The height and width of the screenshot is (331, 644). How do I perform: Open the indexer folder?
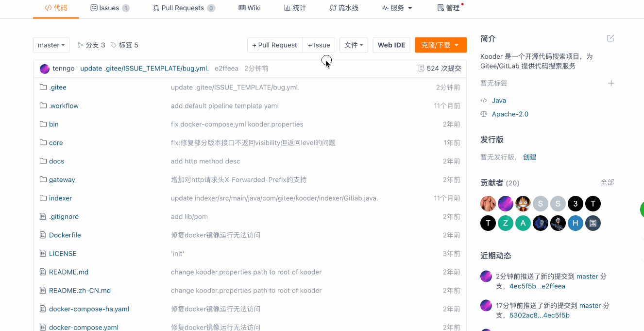60,198
